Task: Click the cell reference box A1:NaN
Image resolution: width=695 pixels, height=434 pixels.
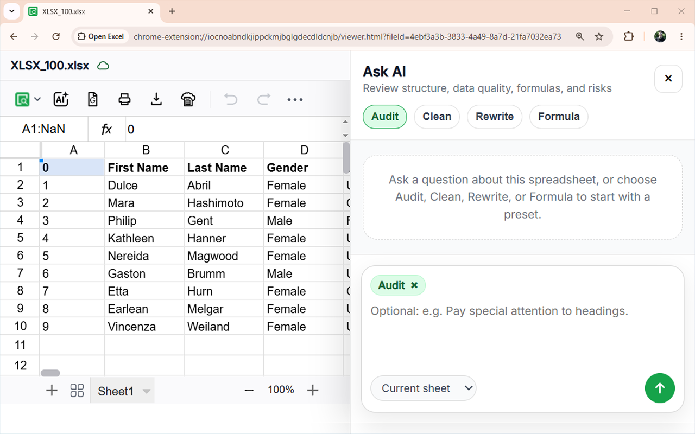Action: click(44, 129)
